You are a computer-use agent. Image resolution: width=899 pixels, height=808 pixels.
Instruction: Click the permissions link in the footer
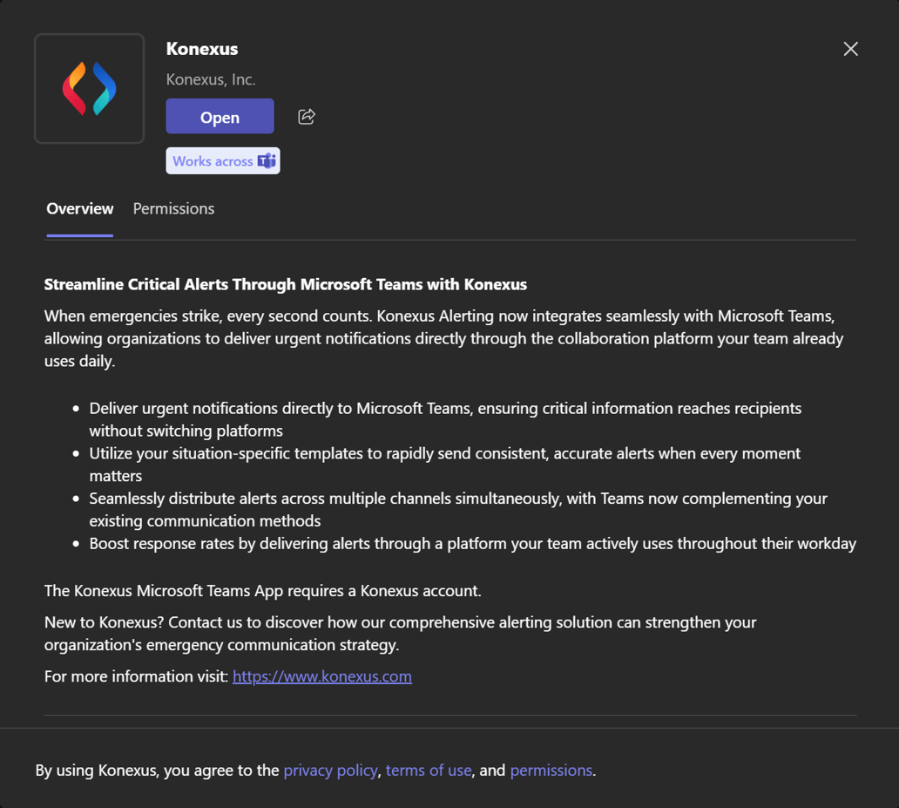551,770
